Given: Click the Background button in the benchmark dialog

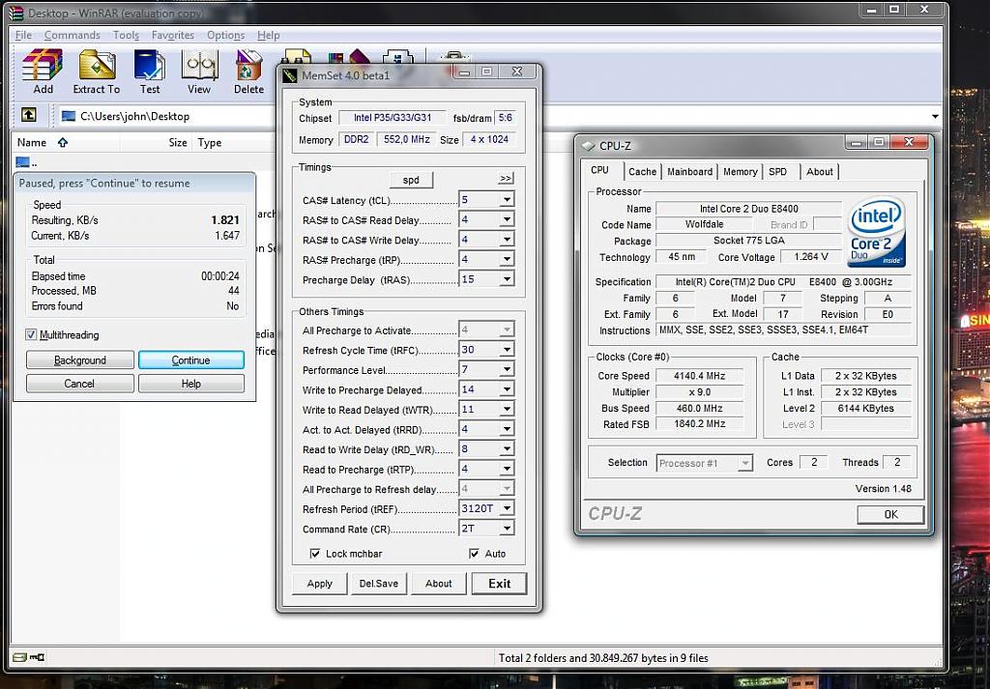Looking at the screenshot, I should click(79, 360).
